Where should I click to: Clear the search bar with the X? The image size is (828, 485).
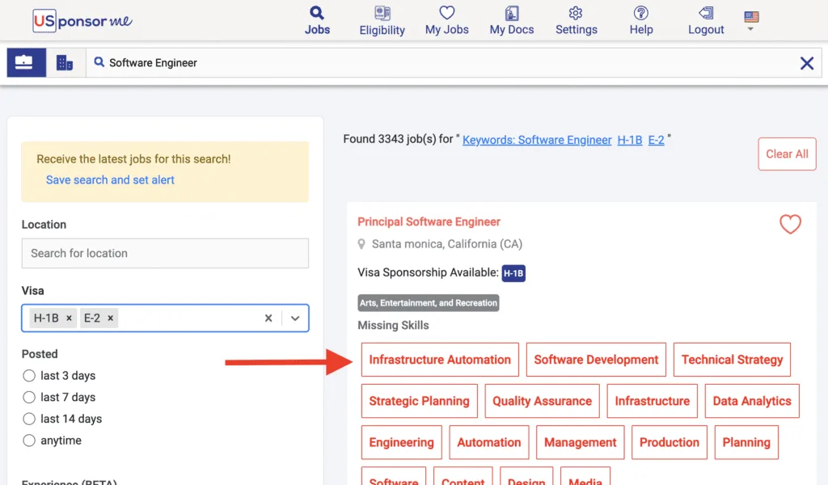806,63
